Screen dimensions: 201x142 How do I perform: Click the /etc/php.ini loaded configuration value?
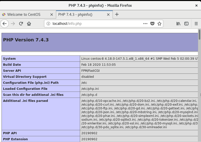click(x=90, y=89)
